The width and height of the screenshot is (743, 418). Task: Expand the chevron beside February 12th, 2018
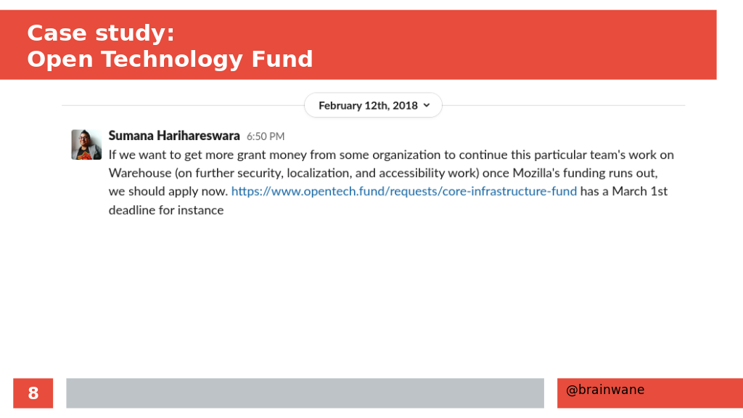click(x=427, y=105)
